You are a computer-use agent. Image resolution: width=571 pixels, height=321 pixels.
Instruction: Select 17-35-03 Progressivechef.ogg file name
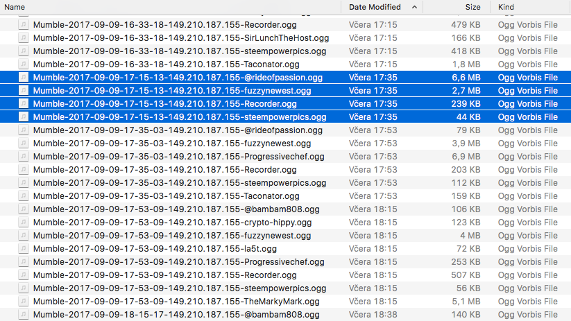179,157
